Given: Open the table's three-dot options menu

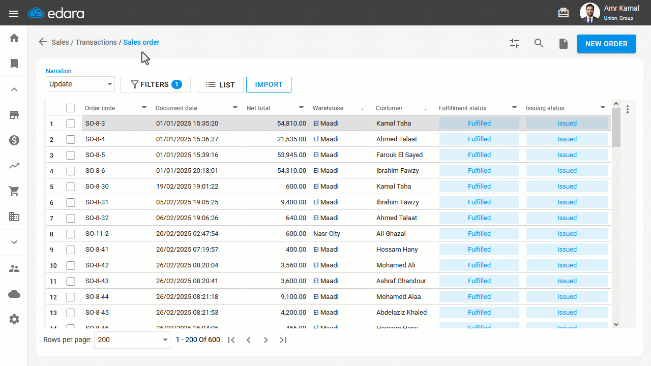Looking at the screenshot, I should (x=628, y=109).
